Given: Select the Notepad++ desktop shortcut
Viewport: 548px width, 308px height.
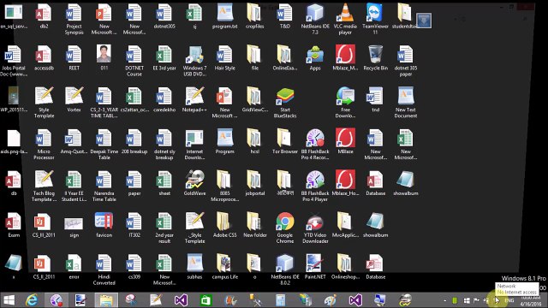Looking at the screenshot, I should (194, 97).
